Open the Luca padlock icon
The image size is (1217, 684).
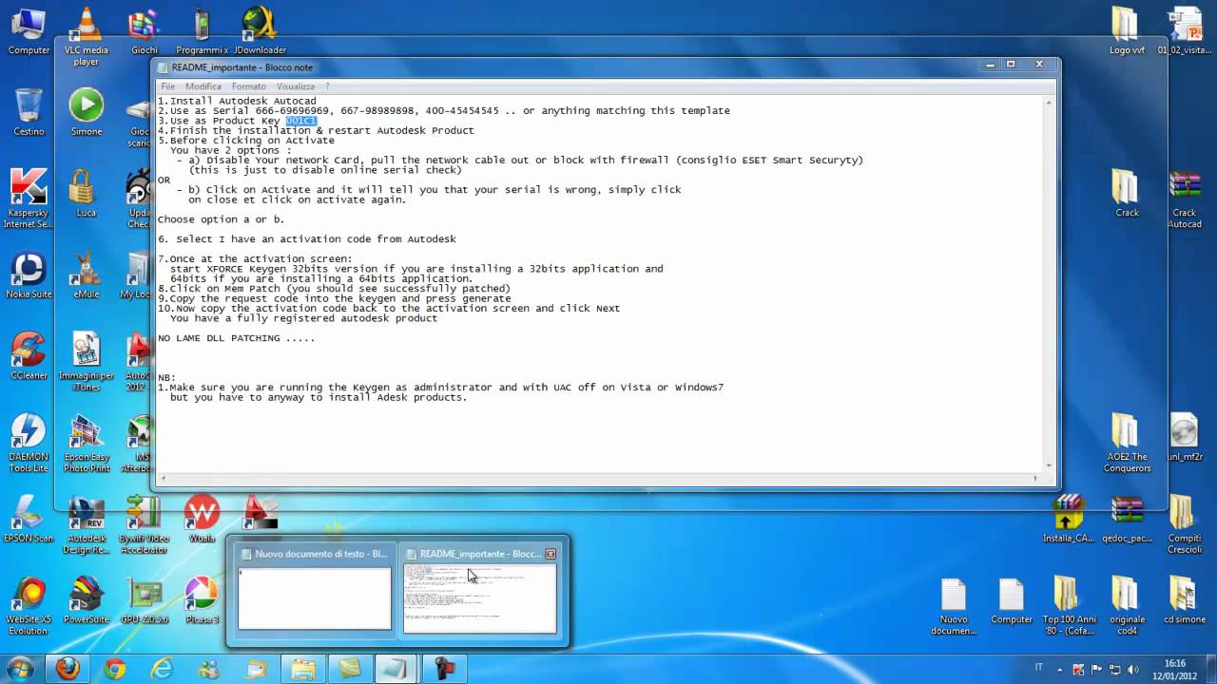(84, 194)
